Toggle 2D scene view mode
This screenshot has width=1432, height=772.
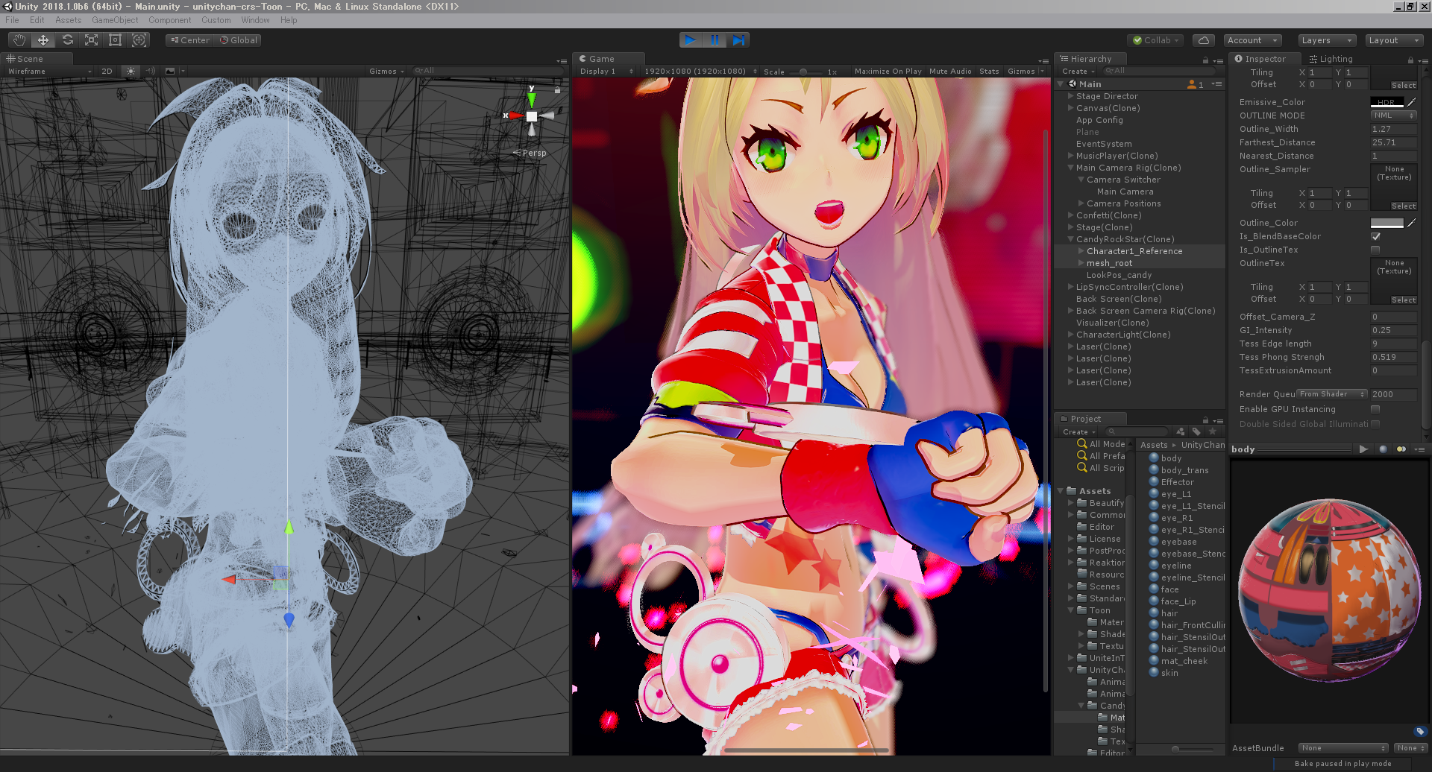point(107,72)
